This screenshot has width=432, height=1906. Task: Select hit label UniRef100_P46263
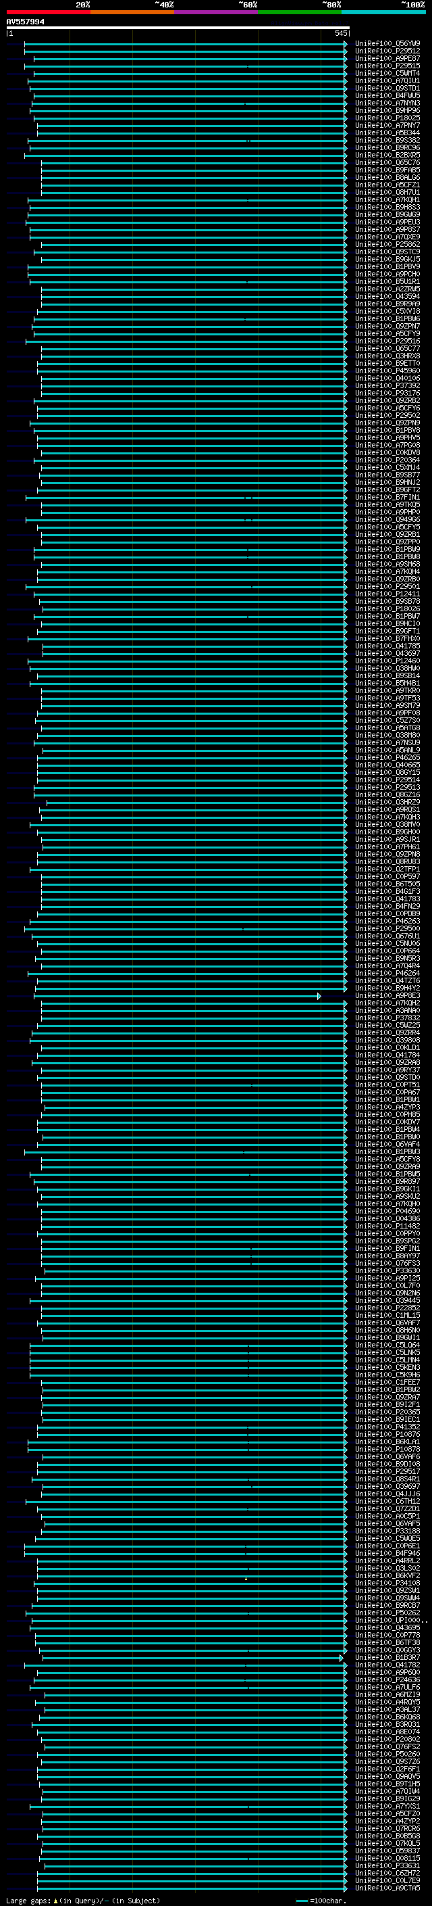tap(387, 921)
